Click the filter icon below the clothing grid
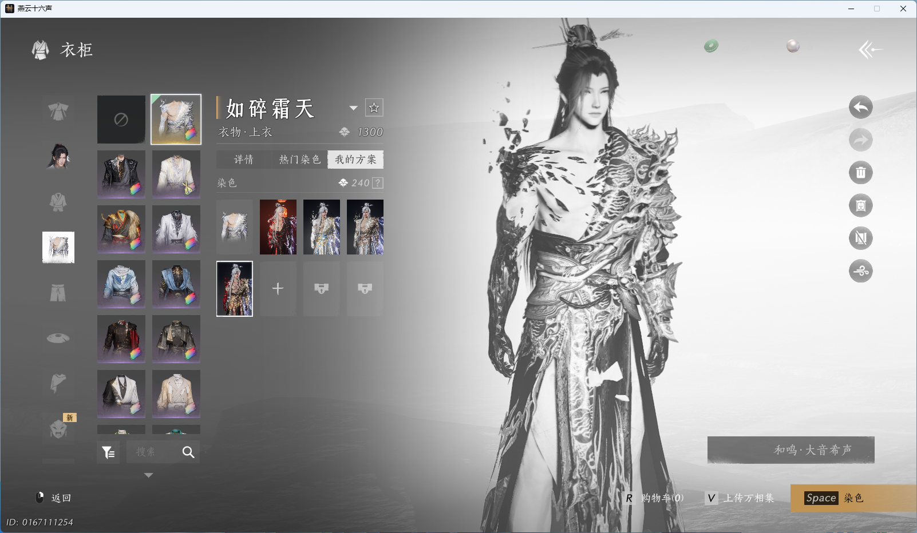 pos(108,452)
